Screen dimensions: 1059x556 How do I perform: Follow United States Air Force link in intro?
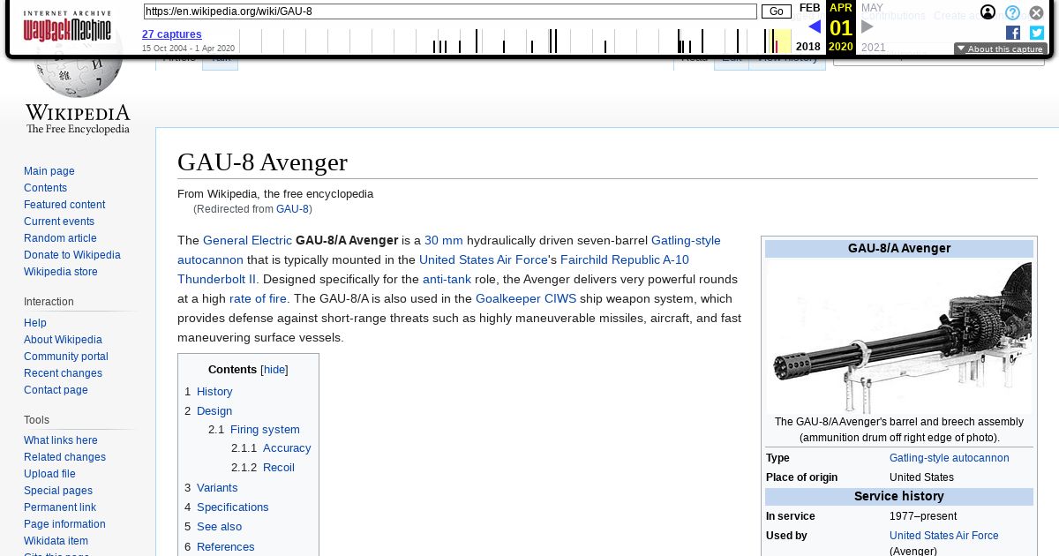coord(484,259)
